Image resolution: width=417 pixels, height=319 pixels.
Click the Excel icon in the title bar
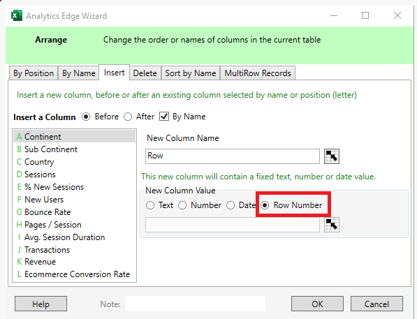click(17, 15)
